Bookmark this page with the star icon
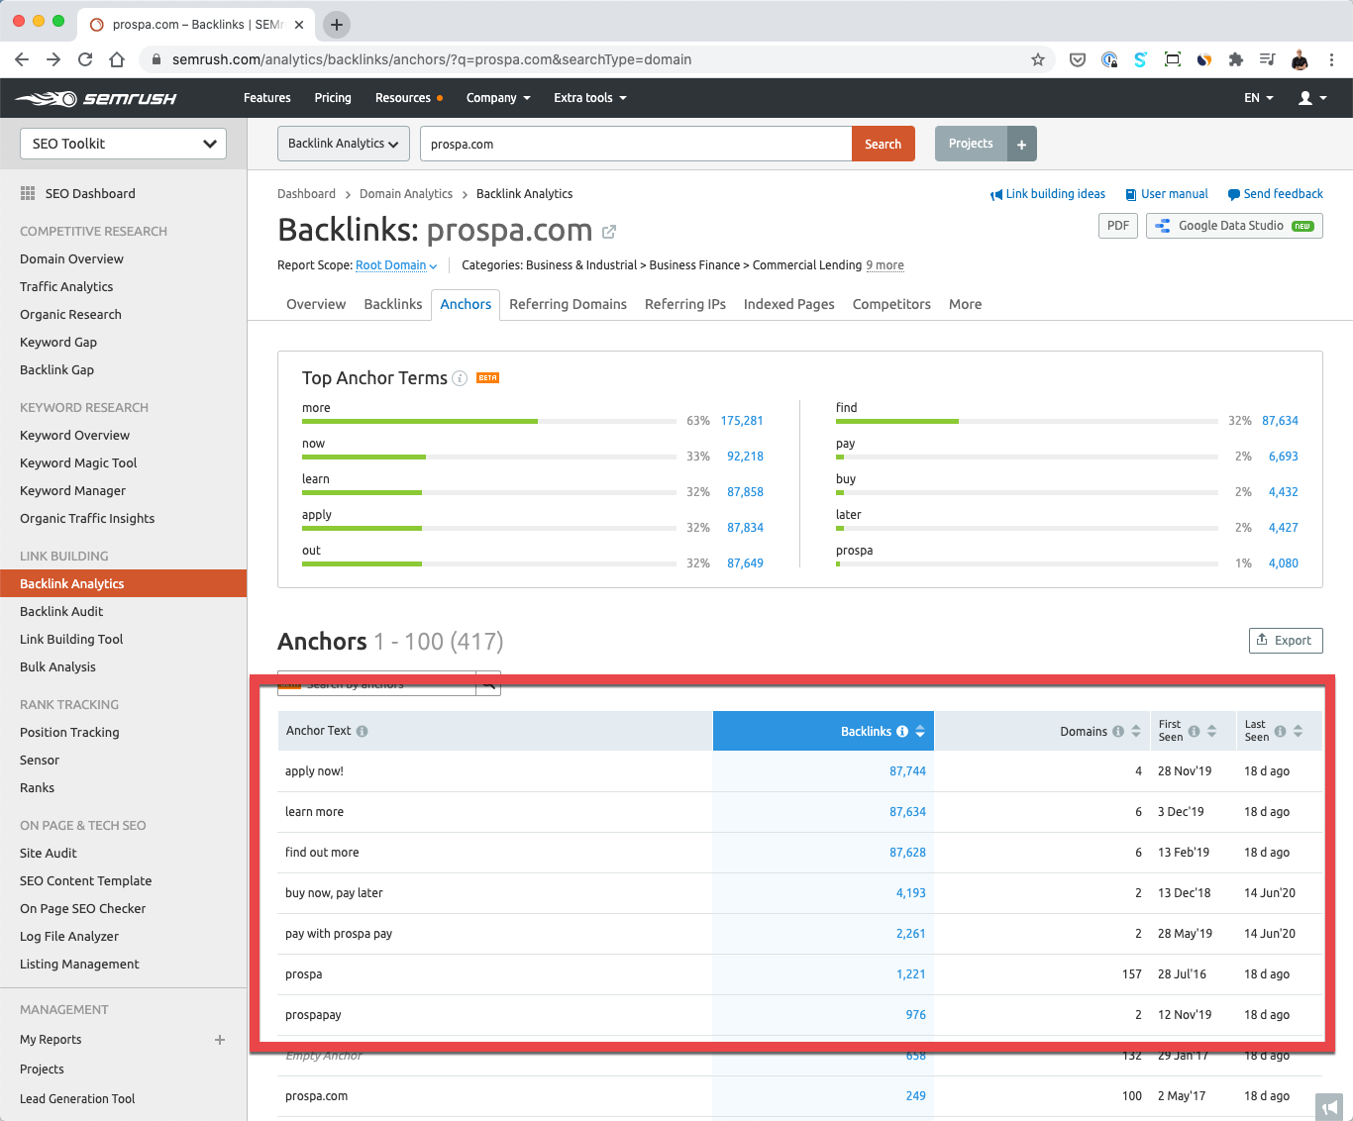This screenshot has width=1353, height=1121. [x=1038, y=59]
